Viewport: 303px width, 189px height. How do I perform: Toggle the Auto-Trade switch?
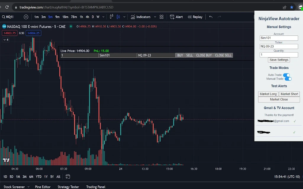[286, 75]
